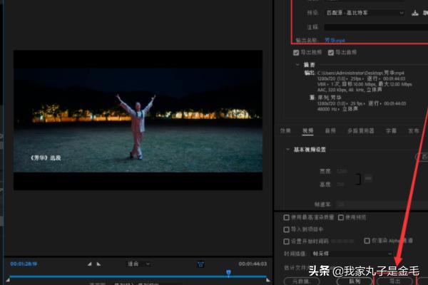The width and height of the screenshot is (428, 285).
Task: Enable 导入到项目中 checkbox
Action: (x=287, y=229)
